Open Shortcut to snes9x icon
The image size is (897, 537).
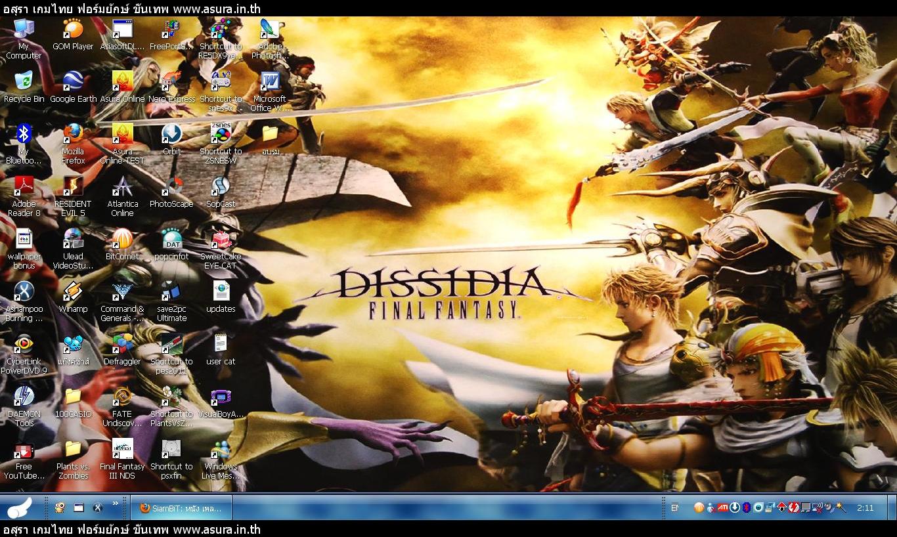pos(221,92)
